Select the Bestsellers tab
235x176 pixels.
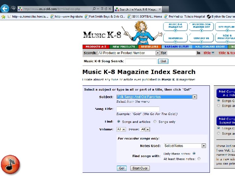[x=150, y=47]
